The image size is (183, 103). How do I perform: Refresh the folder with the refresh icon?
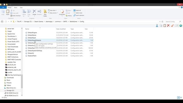click(x=162, y=22)
